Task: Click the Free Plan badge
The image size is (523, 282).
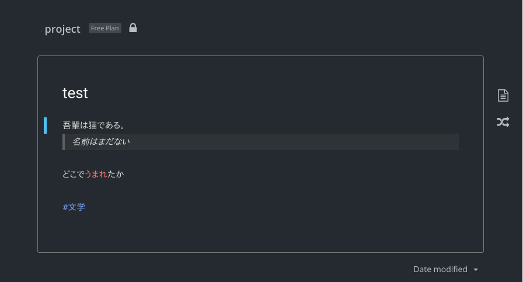Action: tap(105, 28)
